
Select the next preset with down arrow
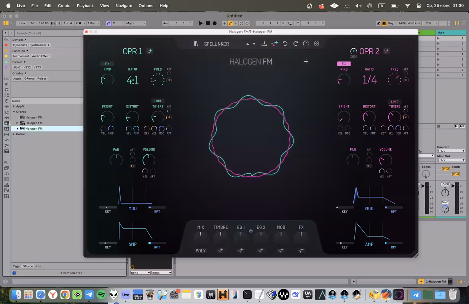(x=254, y=44)
